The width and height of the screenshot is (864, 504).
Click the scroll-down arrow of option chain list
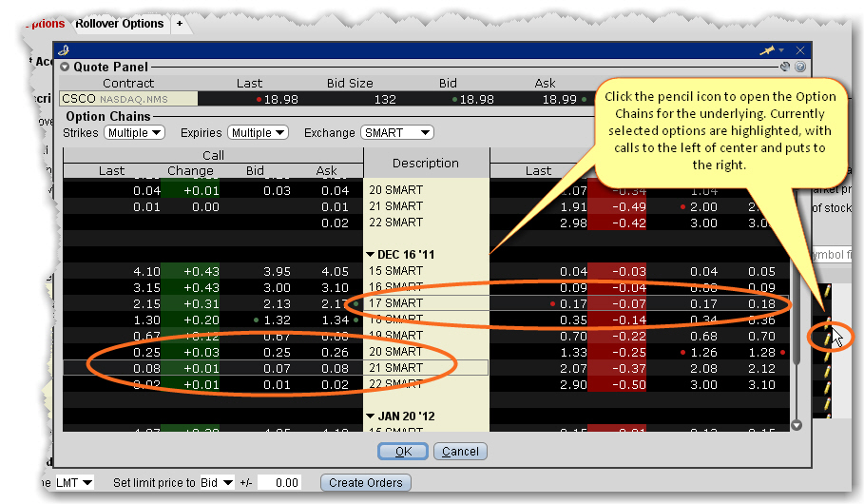[797, 426]
